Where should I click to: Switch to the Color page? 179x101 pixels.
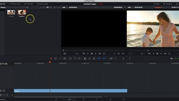pyautogui.click(x=96, y=100)
